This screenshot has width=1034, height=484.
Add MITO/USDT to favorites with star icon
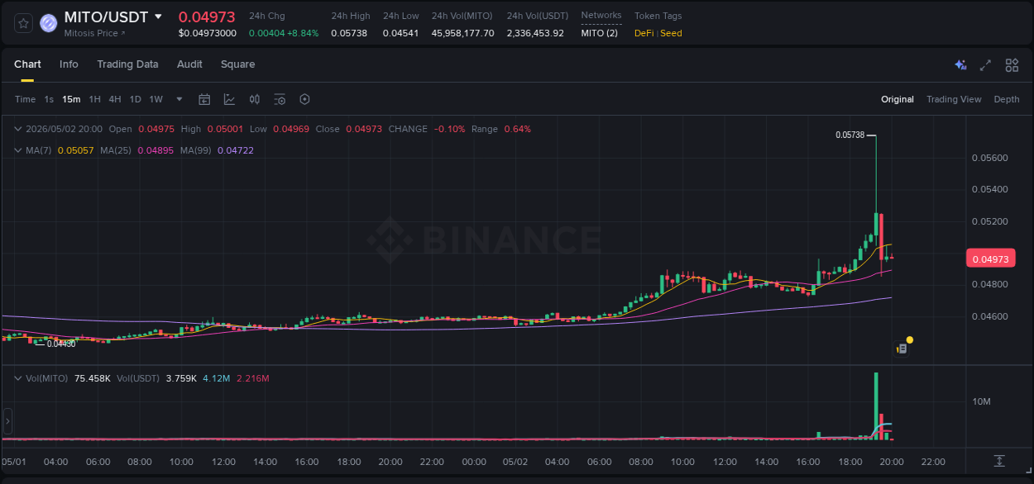pyautogui.click(x=24, y=23)
